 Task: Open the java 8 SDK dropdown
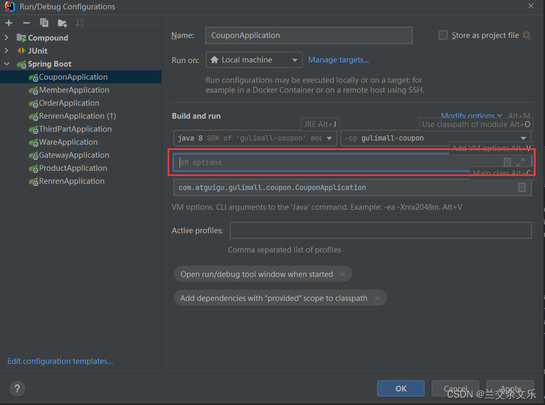(255, 138)
